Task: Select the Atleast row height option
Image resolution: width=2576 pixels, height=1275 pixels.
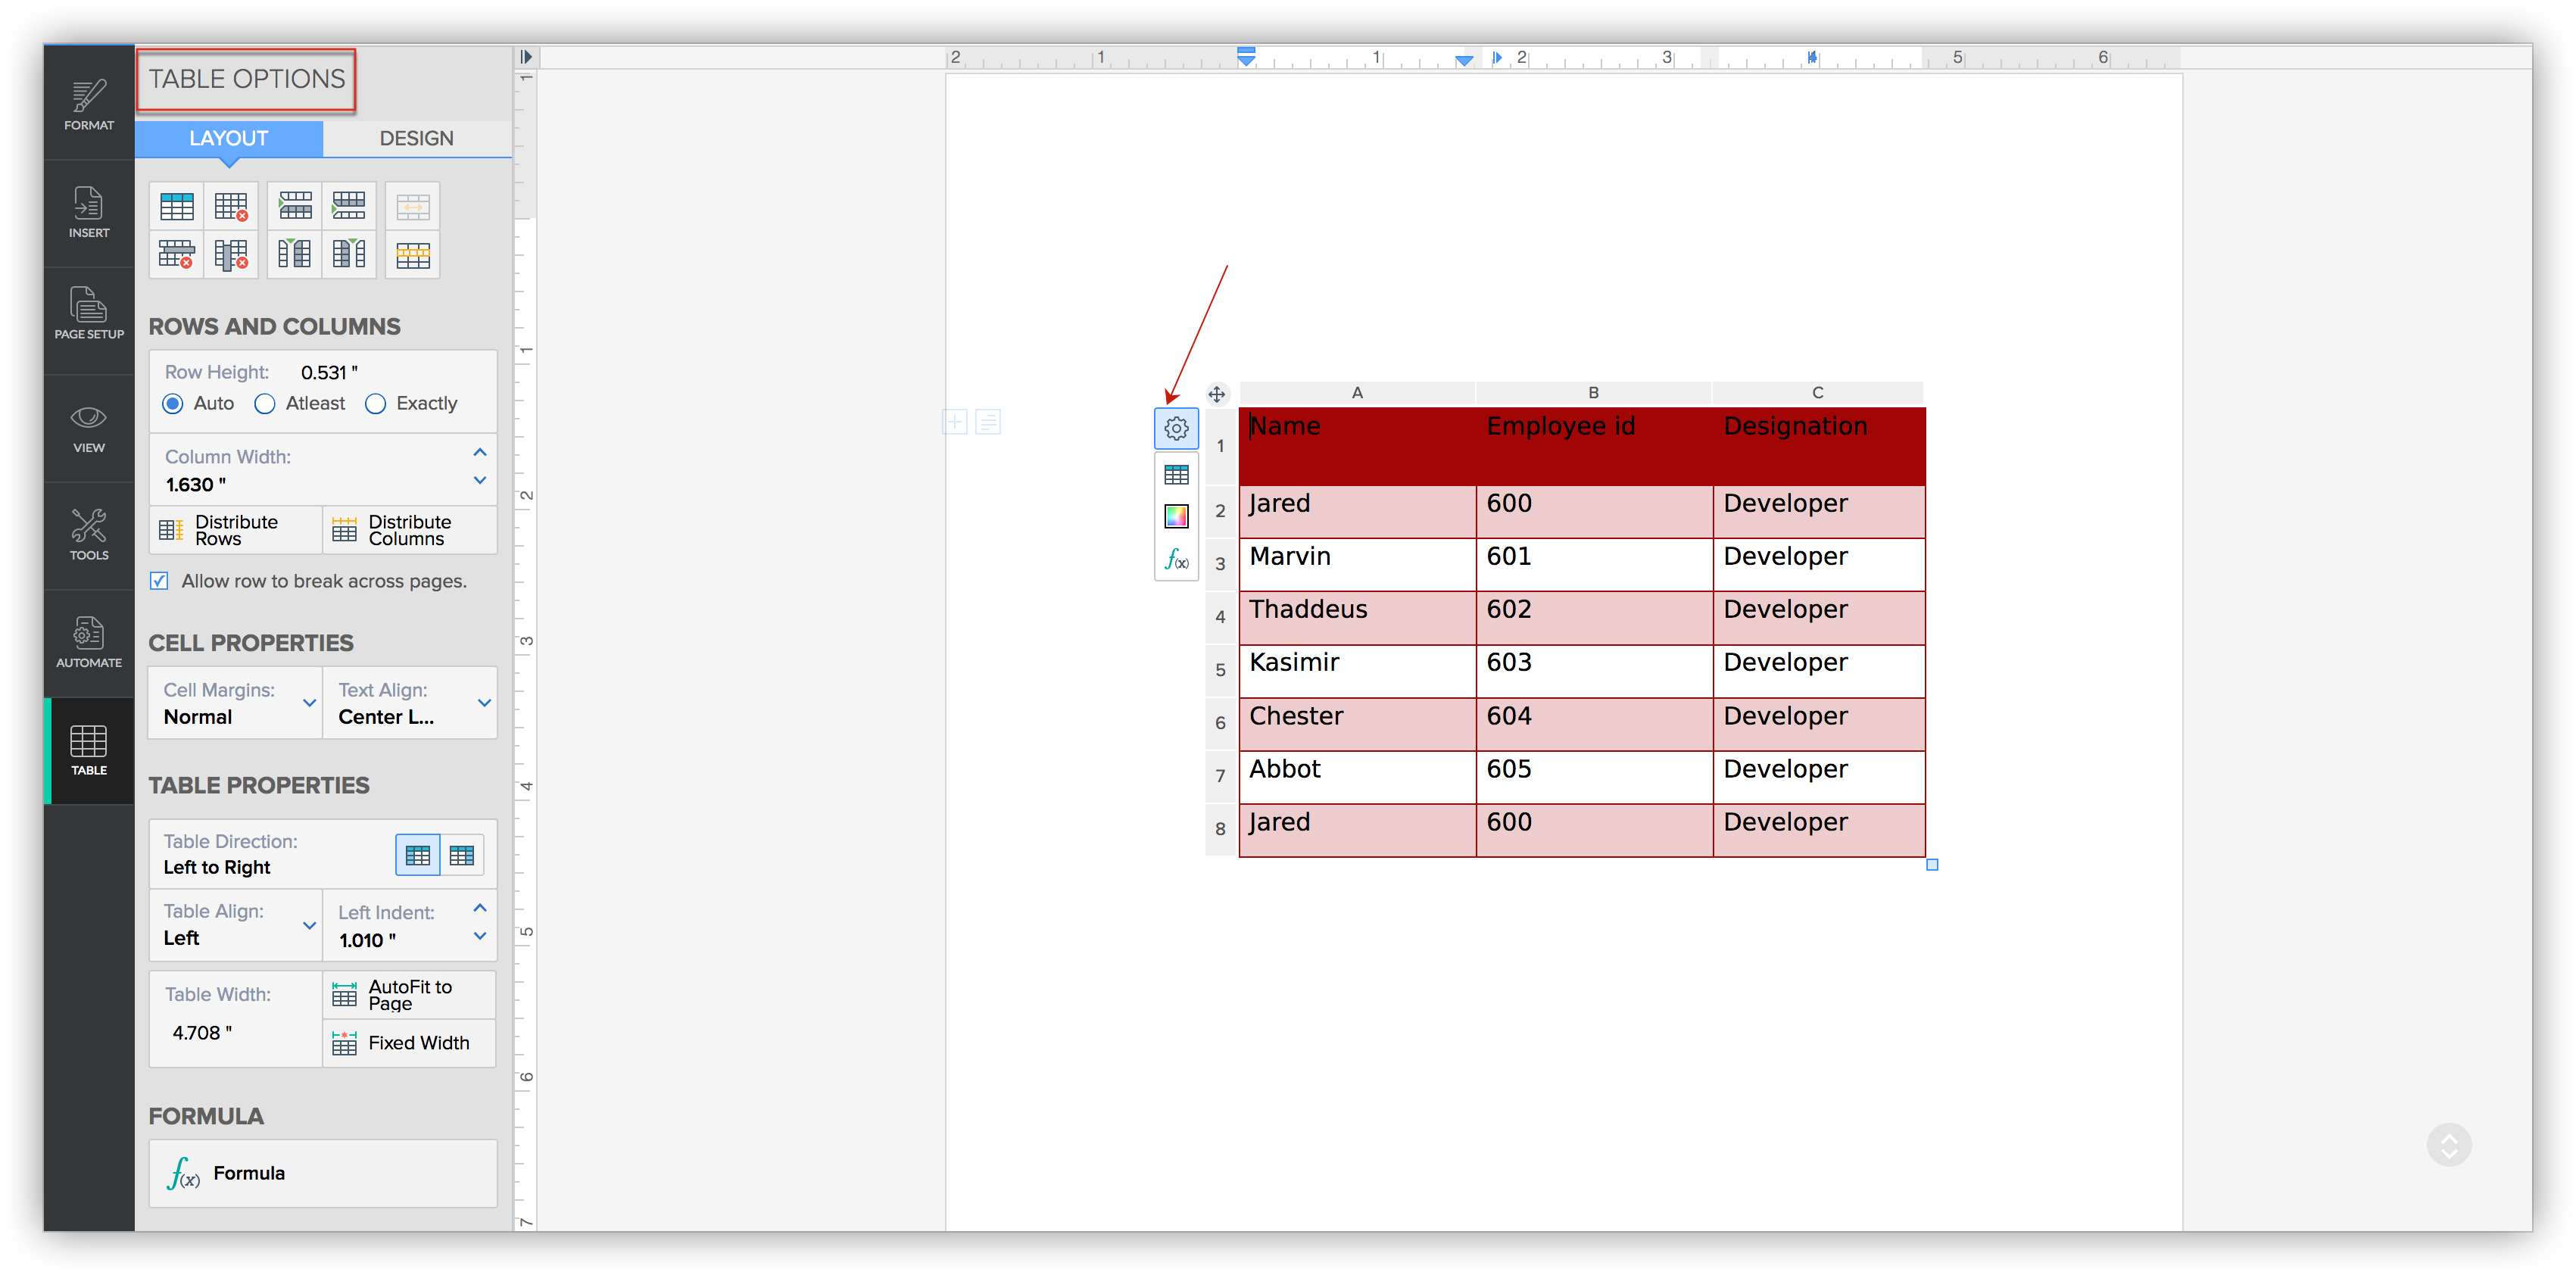Action: pyautogui.click(x=265, y=404)
